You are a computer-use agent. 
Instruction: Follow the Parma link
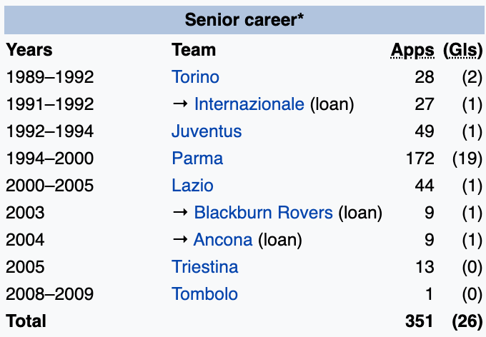(197, 159)
